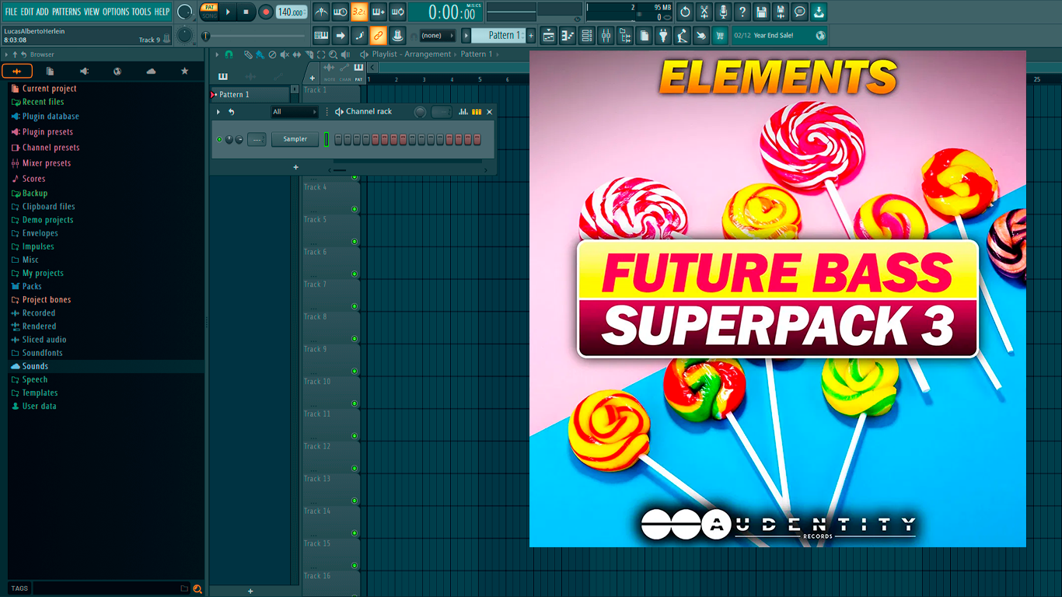Toggle the 3.2.1 countdown before recording
Image resolution: width=1062 pixels, height=597 pixels.
(x=359, y=12)
